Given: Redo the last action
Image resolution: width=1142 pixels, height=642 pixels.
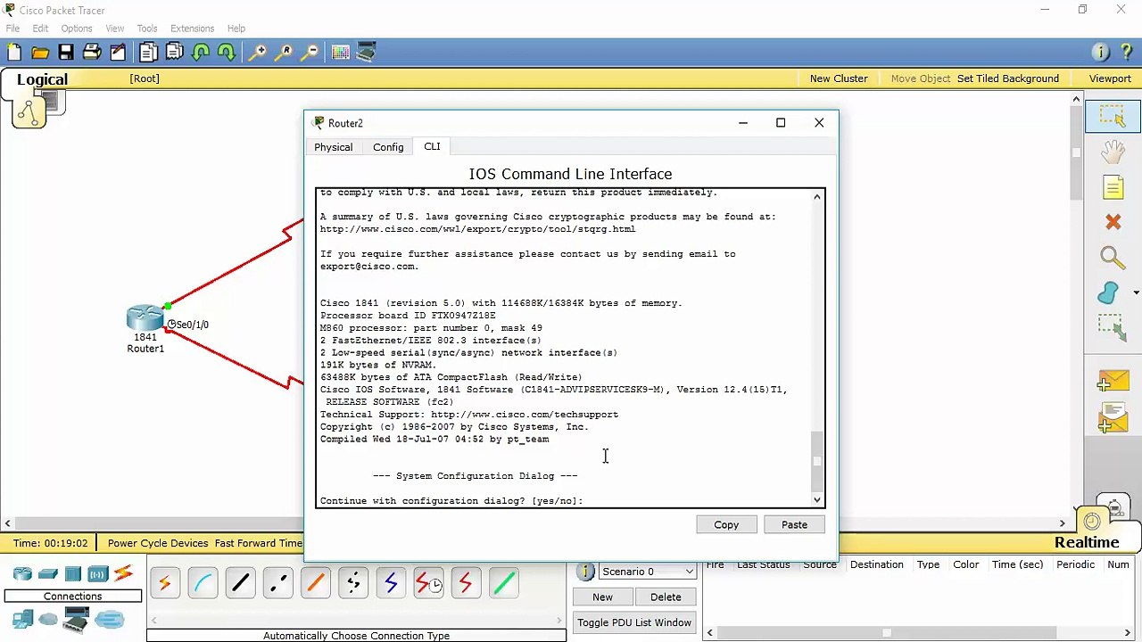Looking at the screenshot, I should pos(227,53).
